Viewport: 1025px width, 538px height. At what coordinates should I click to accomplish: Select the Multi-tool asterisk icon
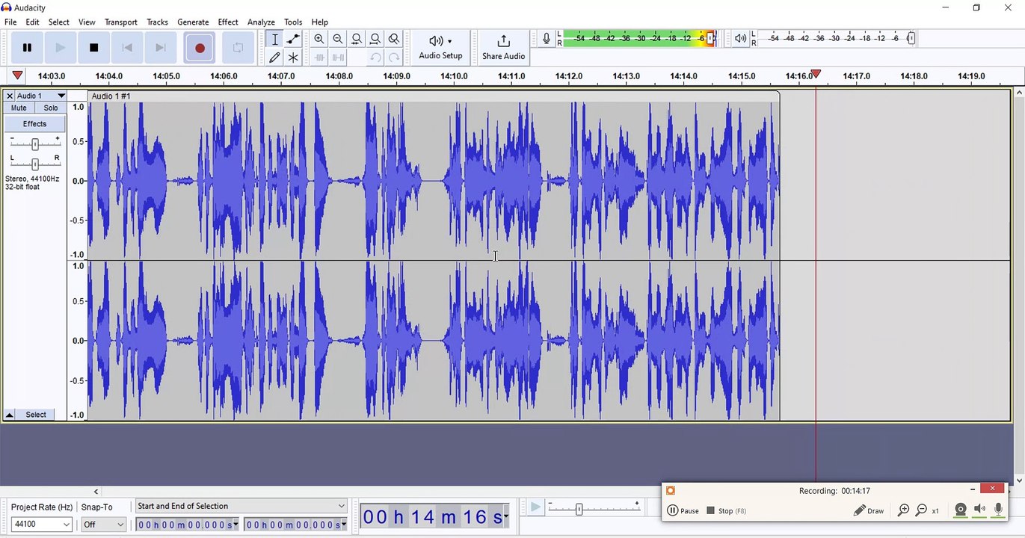tap(293, 58)
